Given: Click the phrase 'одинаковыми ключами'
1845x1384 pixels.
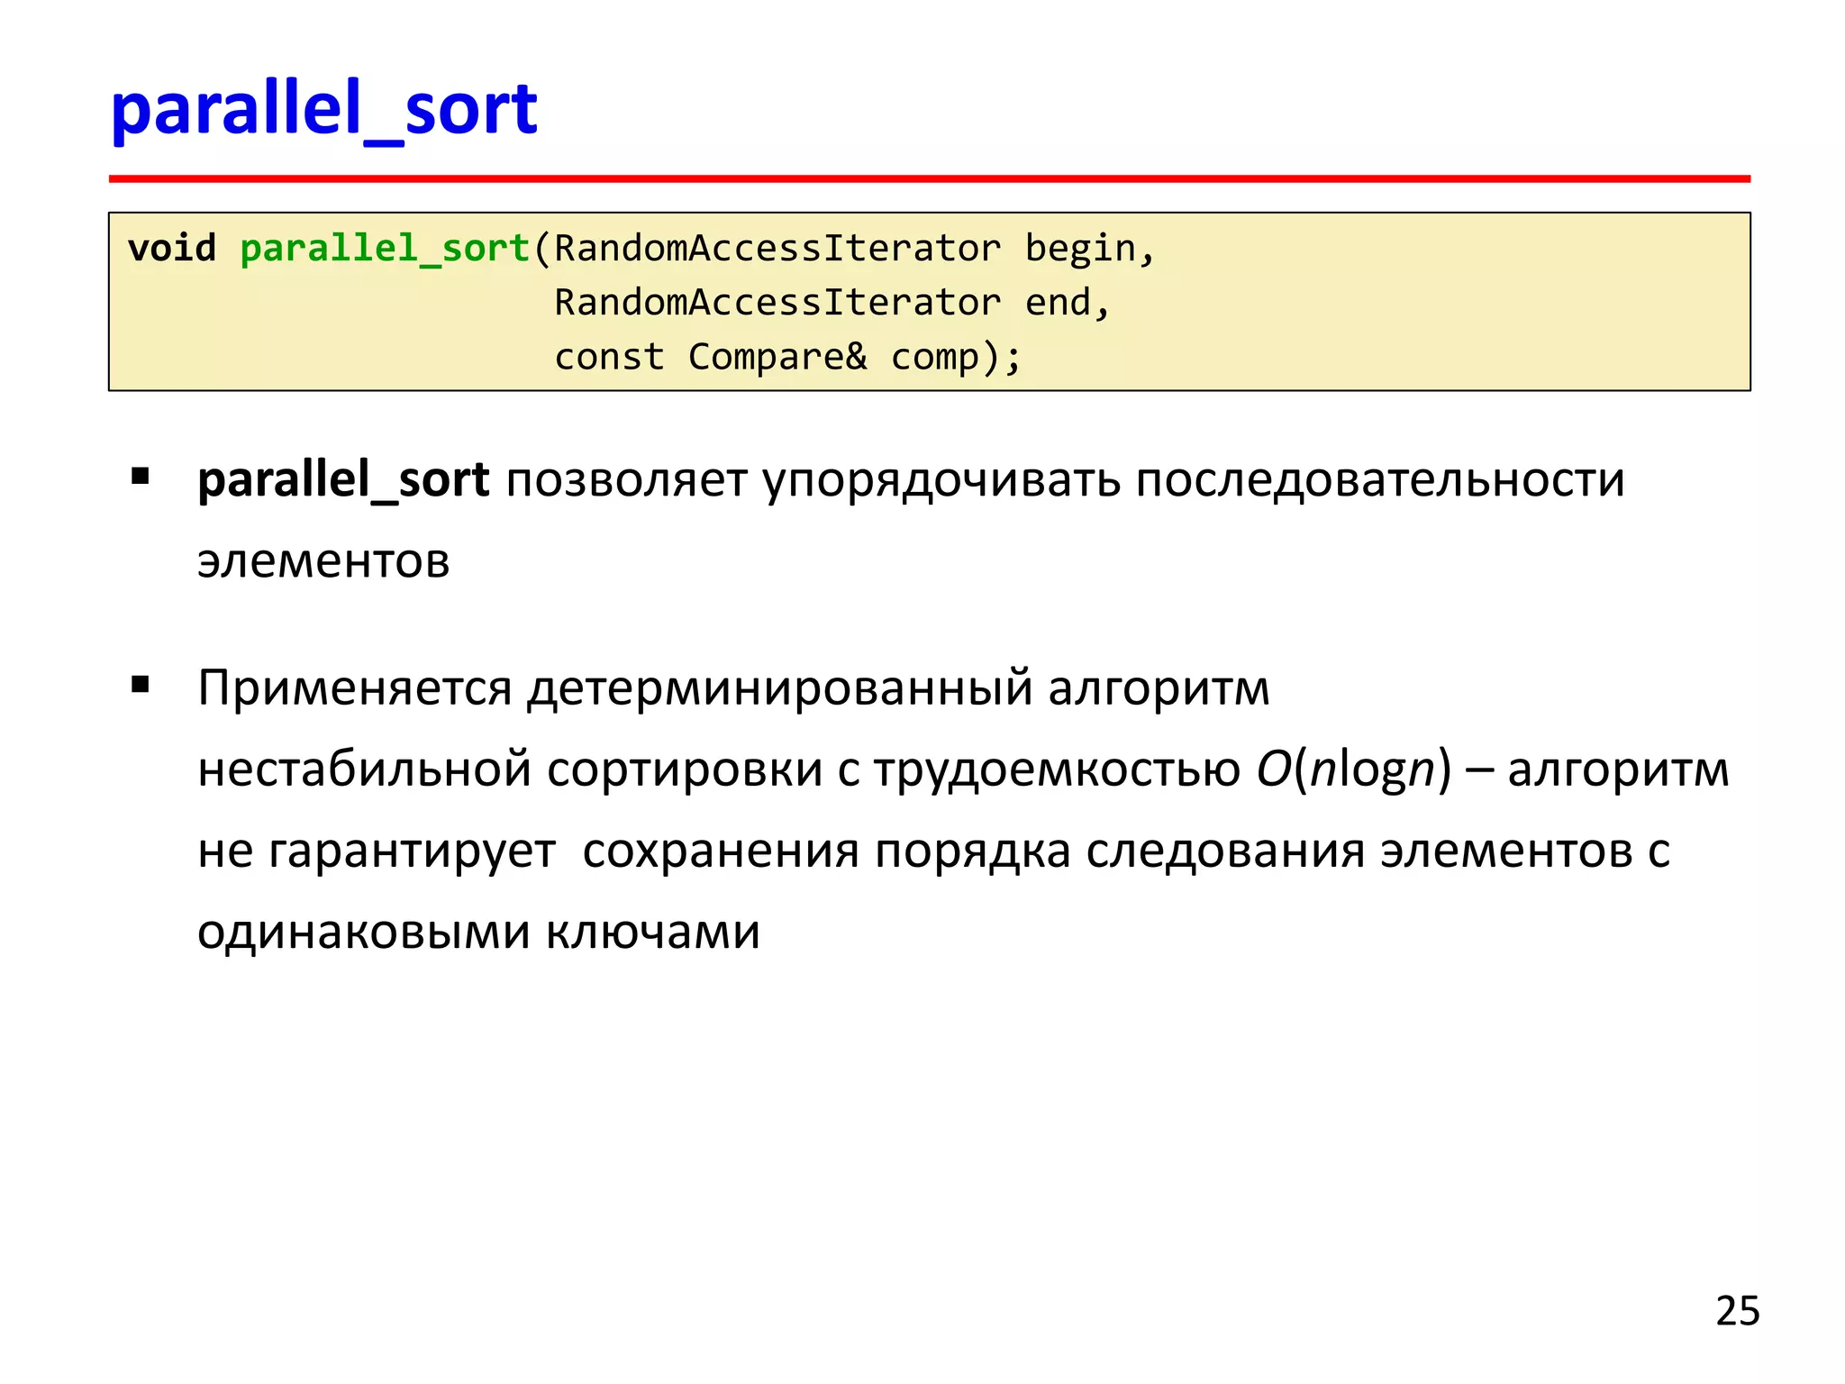Looking at the screenshot, I should tap(479, 932).
